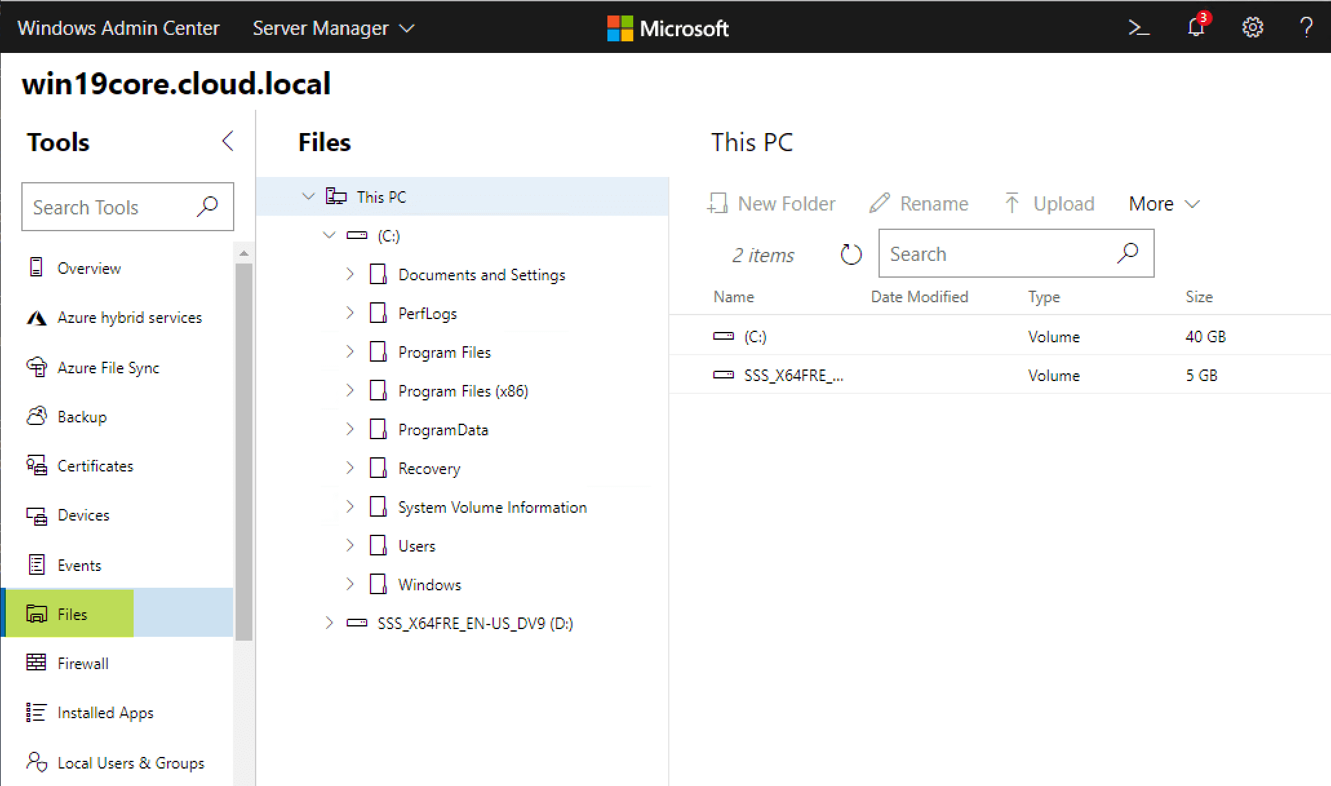Open Installed Apps
The image size is (1331, 786).
pos(105,712)
